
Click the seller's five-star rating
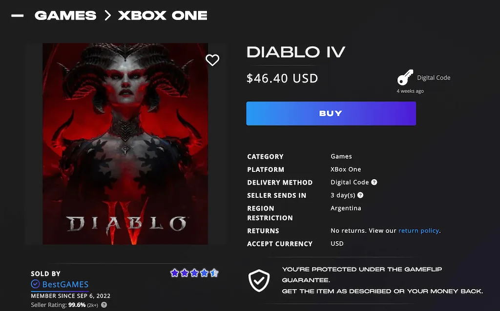click(x=194, y=273)
